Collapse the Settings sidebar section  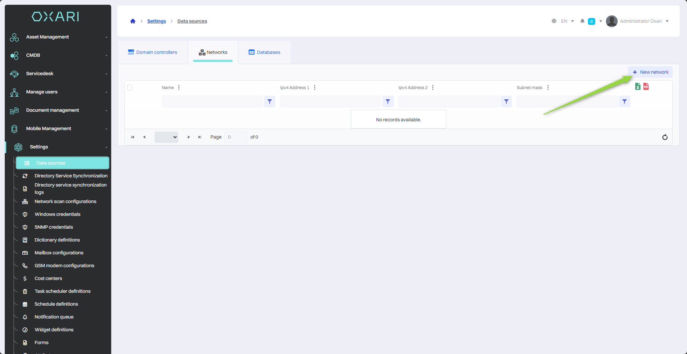coord(59,147)
